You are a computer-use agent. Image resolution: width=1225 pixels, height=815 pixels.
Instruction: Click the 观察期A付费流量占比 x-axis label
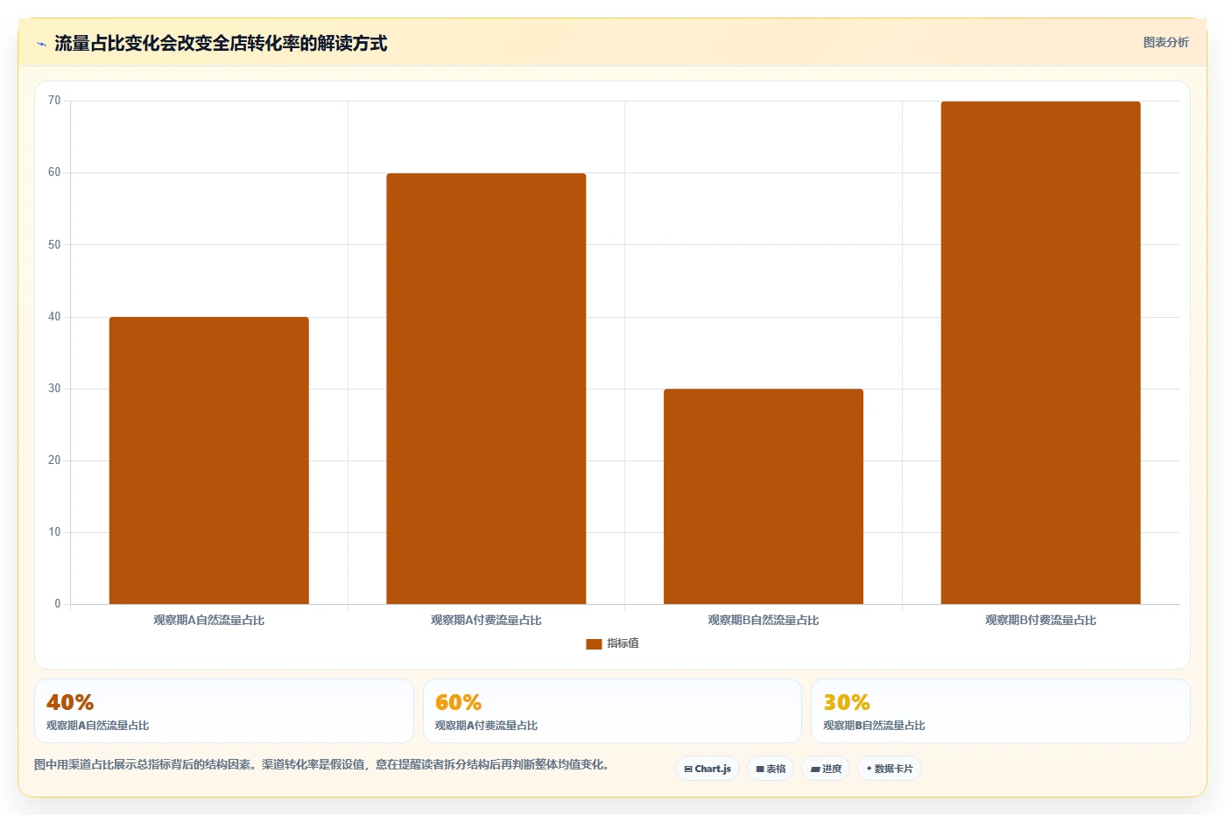click(x=486, y=620)
